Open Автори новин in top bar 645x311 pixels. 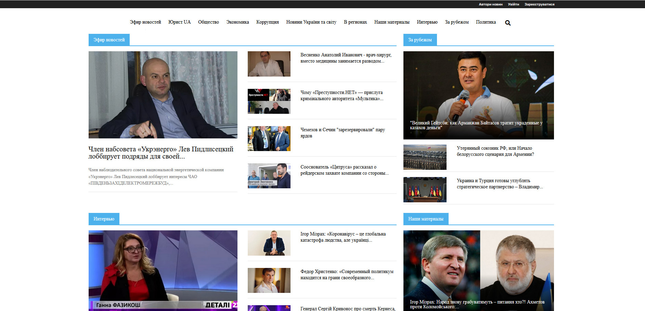click(490, 4)
